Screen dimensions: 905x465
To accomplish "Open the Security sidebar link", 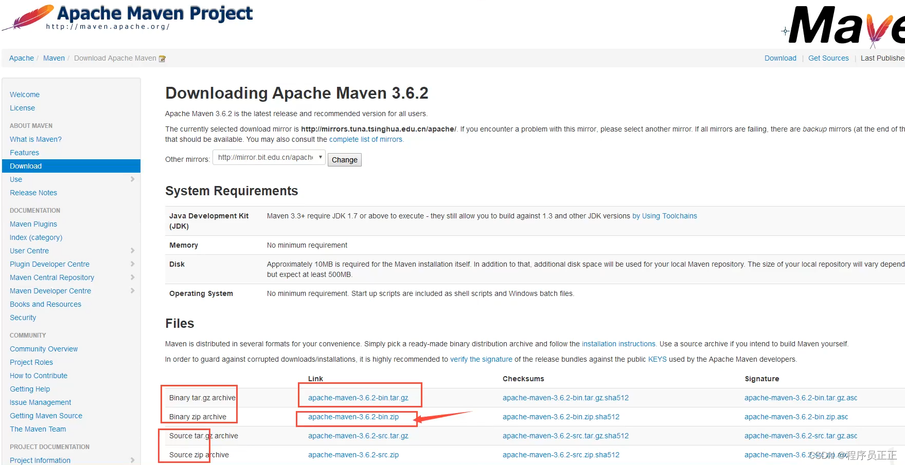I will 23,318.
